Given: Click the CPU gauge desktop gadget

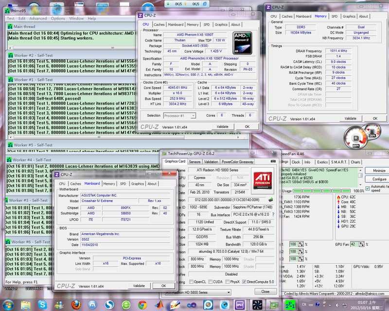Looking at the screenshot, I should tap(356, 138).
